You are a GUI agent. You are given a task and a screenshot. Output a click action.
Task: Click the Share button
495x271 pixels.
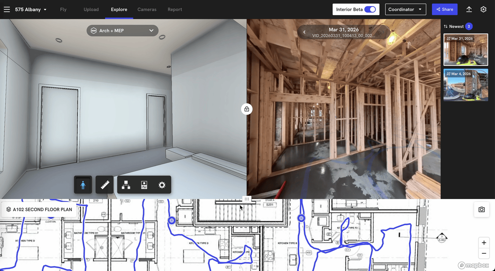coord(445,9)
